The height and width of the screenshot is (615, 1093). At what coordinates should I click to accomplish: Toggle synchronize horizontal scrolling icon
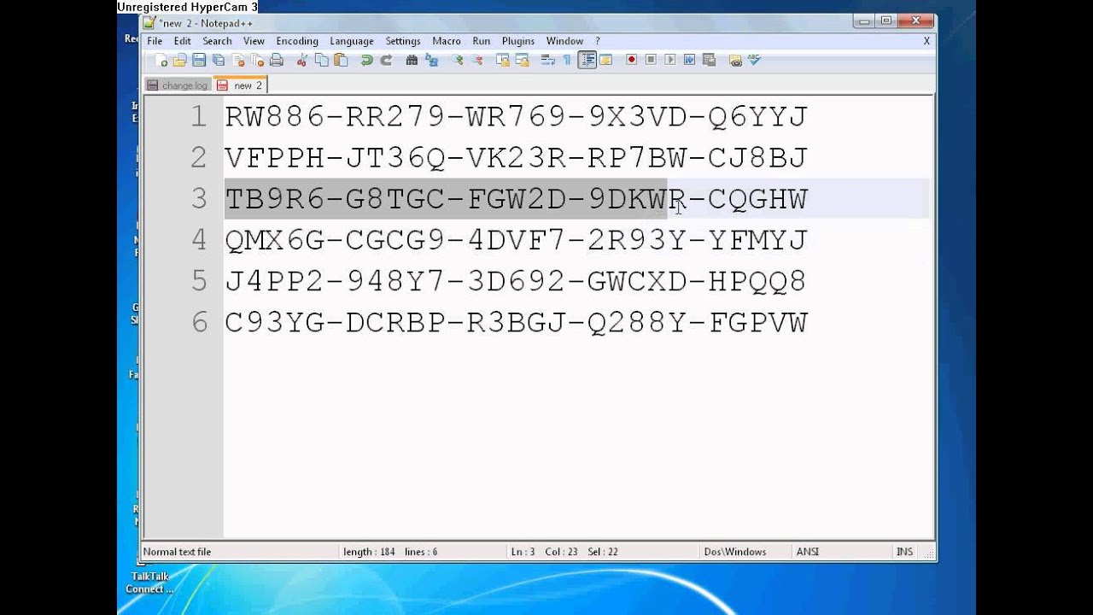[x=522, y=60]
